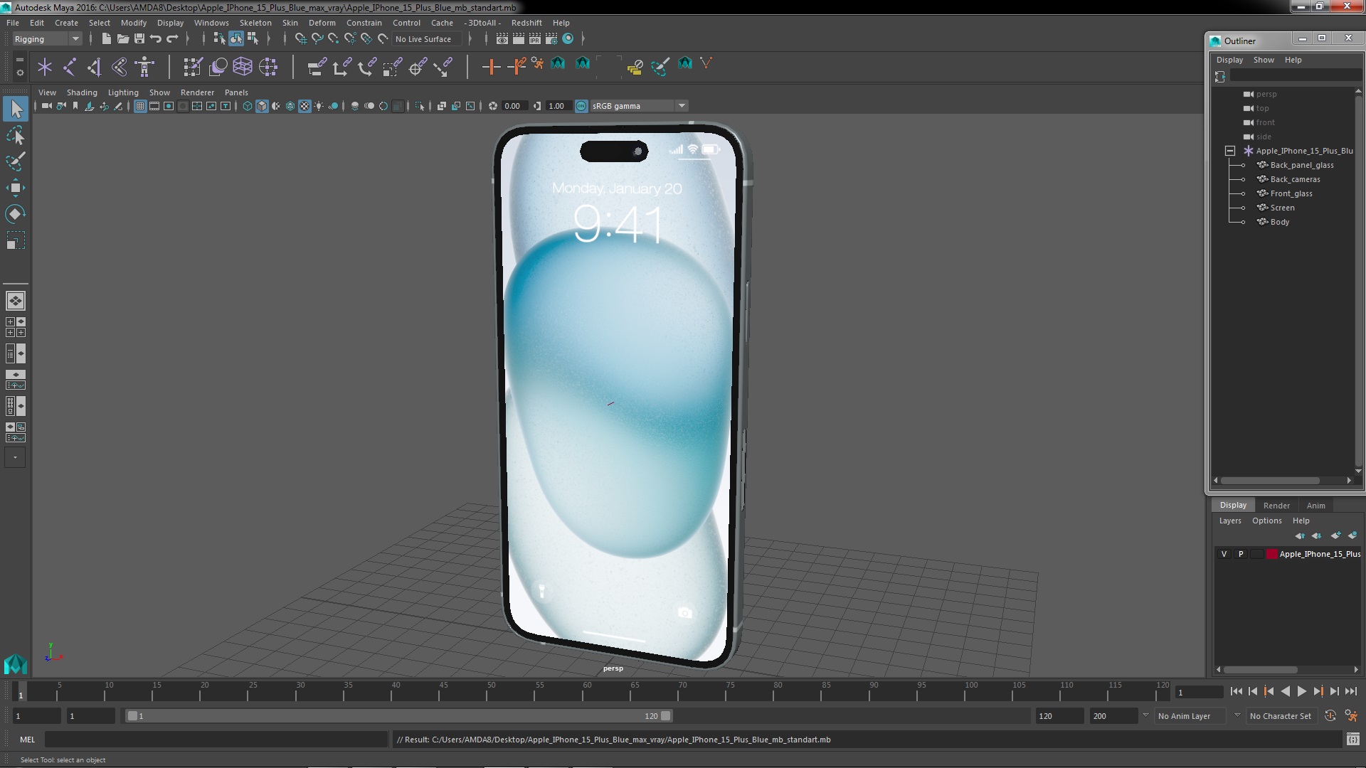1366x768 pixels.
Task: Click the red layer color swatch
Action: coord(1271,554)
